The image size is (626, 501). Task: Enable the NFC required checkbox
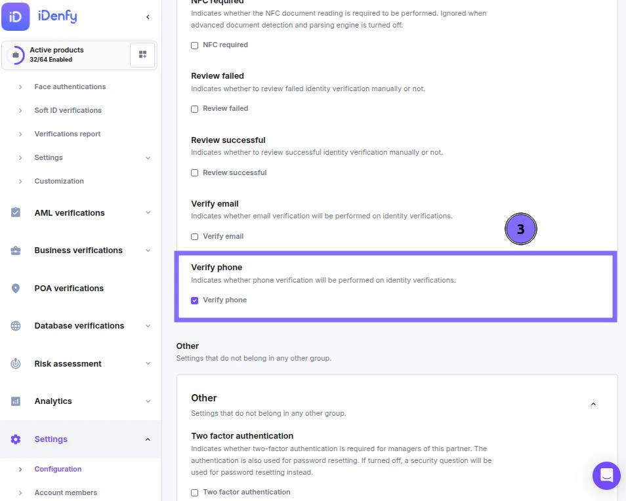[194, 45]
